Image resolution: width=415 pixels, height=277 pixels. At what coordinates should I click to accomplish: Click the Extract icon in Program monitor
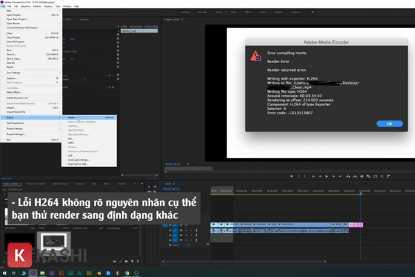click(x=355, y=177)
